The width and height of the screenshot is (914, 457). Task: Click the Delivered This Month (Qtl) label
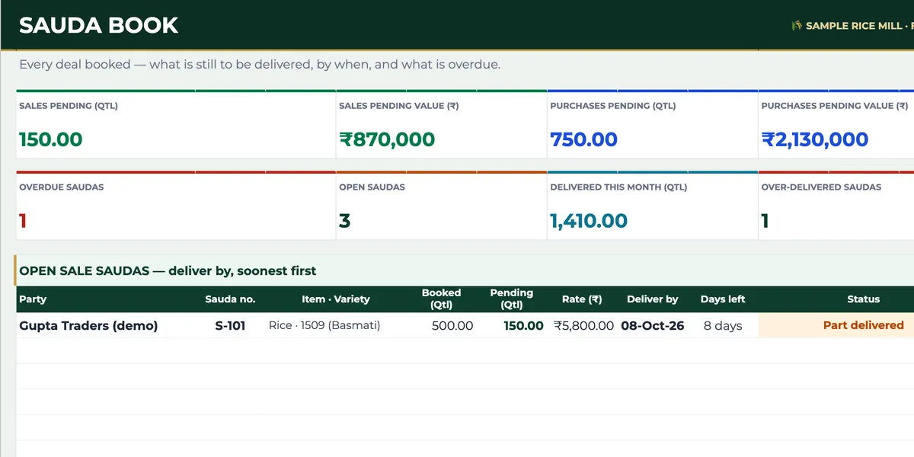coord(618,187)
